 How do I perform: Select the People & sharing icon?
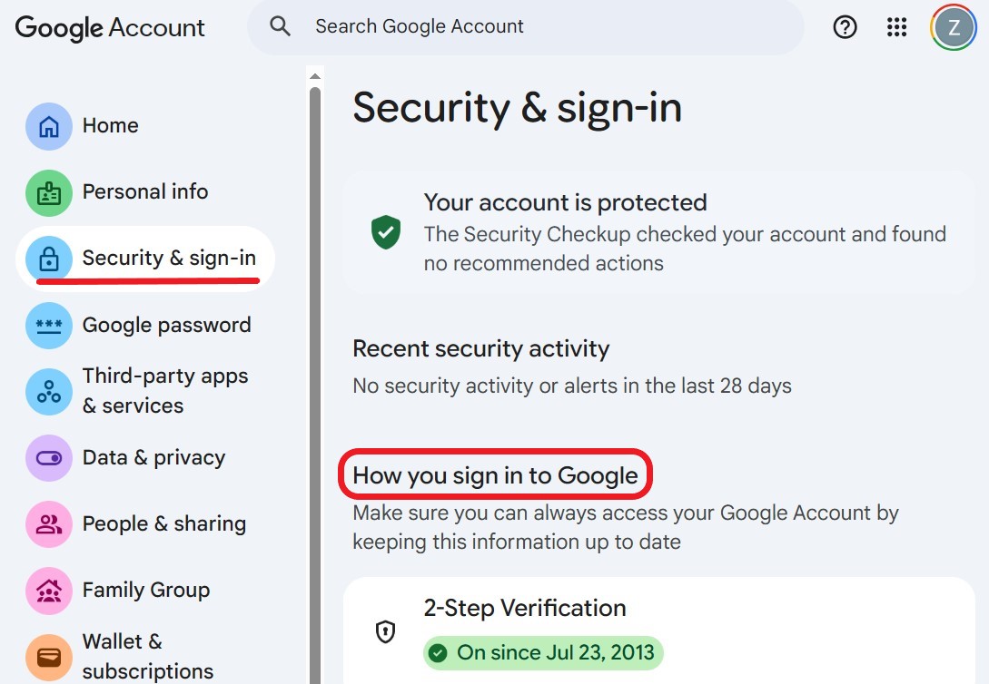(48, 523)
